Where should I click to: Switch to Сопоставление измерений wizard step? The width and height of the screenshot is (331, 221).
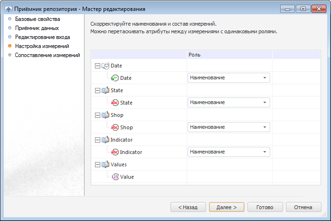click(47, 55)
